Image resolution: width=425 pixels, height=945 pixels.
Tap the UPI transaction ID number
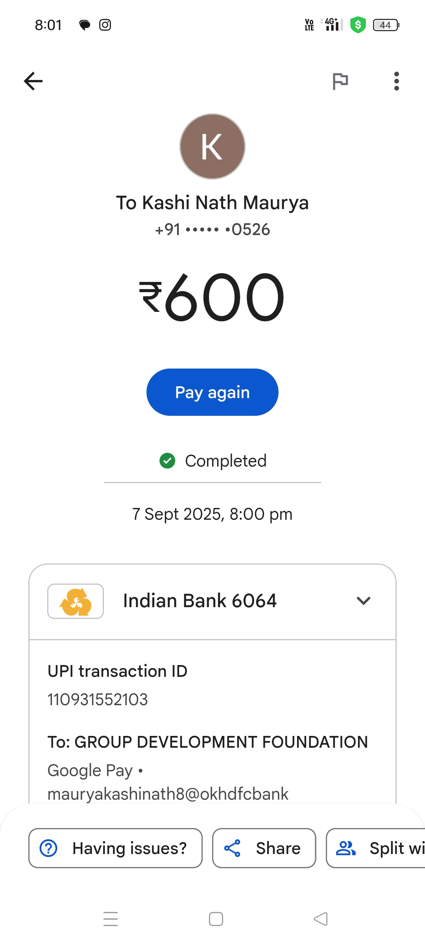pos(98,700)
